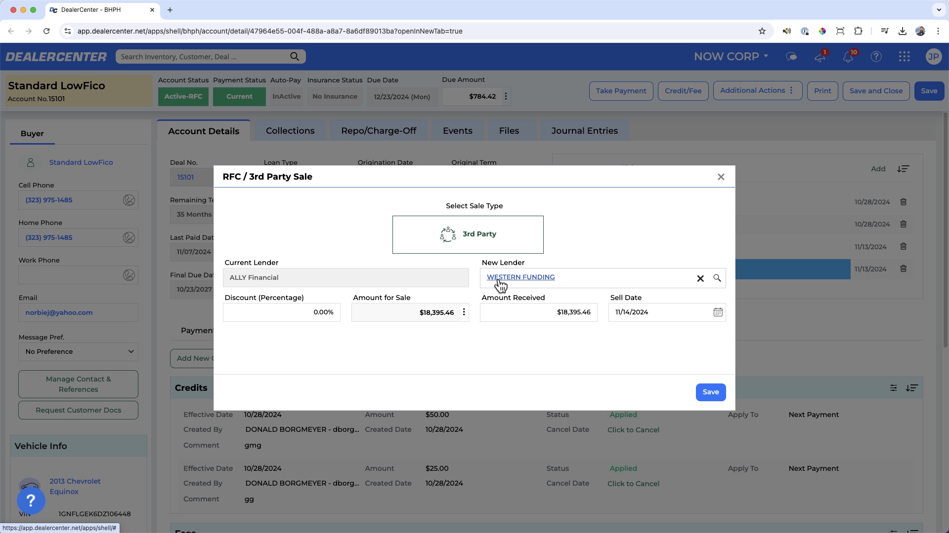Open the Message Pref. dropdown
Screen dimensions: 949x533
(x=78, y=352)
